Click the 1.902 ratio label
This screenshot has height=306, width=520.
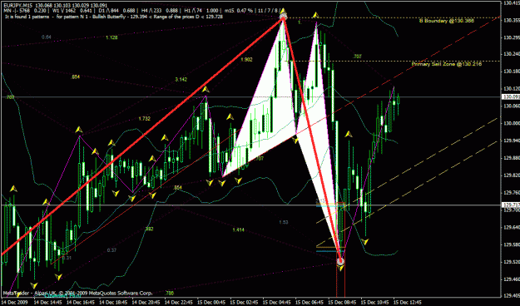[x=246, y=60]
